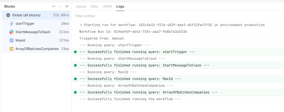Click the Filter entries input field

pos(178,16)
